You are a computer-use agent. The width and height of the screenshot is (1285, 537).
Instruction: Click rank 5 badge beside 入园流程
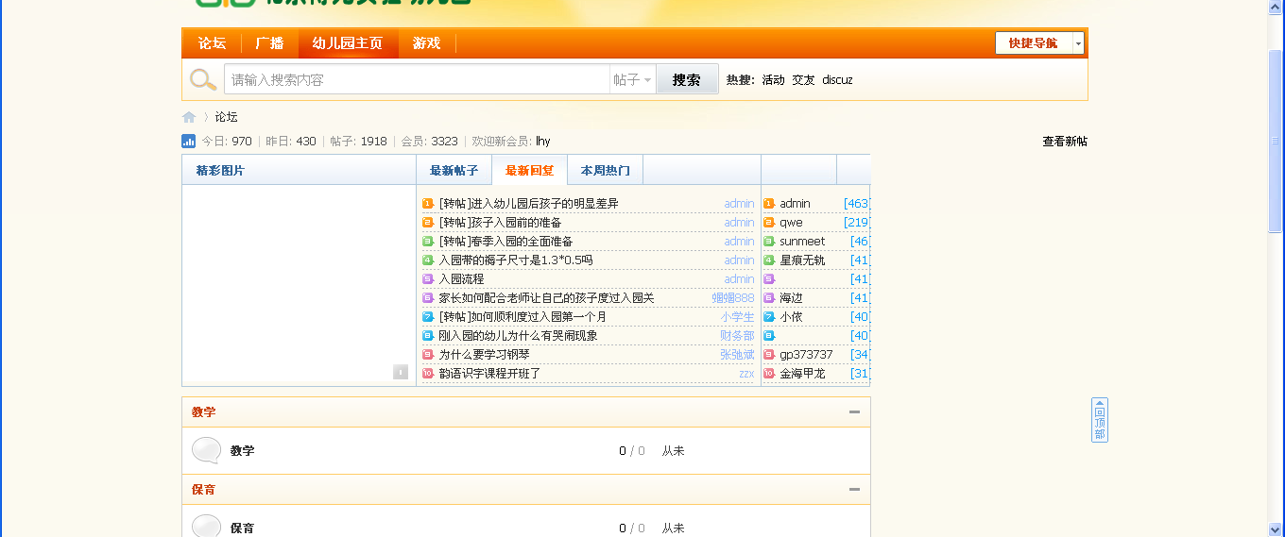click(428, 279)
